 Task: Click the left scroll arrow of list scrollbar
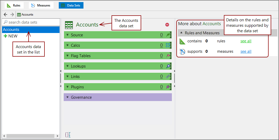click(x=4, y=136)
